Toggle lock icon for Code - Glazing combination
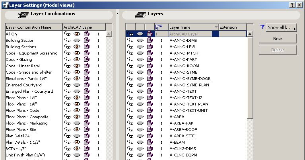This screenshot has width=305, height=160. click(67, 59)
